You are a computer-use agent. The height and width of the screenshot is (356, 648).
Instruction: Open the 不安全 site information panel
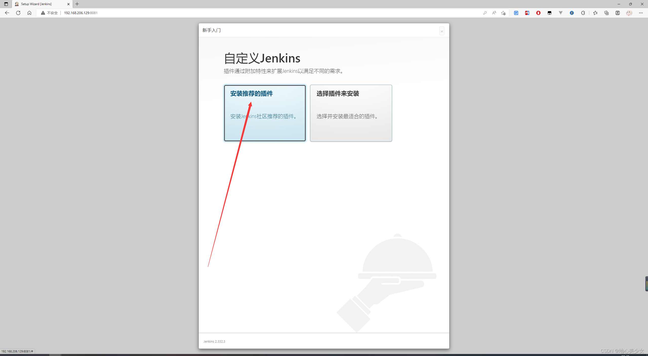click(50, 13)
